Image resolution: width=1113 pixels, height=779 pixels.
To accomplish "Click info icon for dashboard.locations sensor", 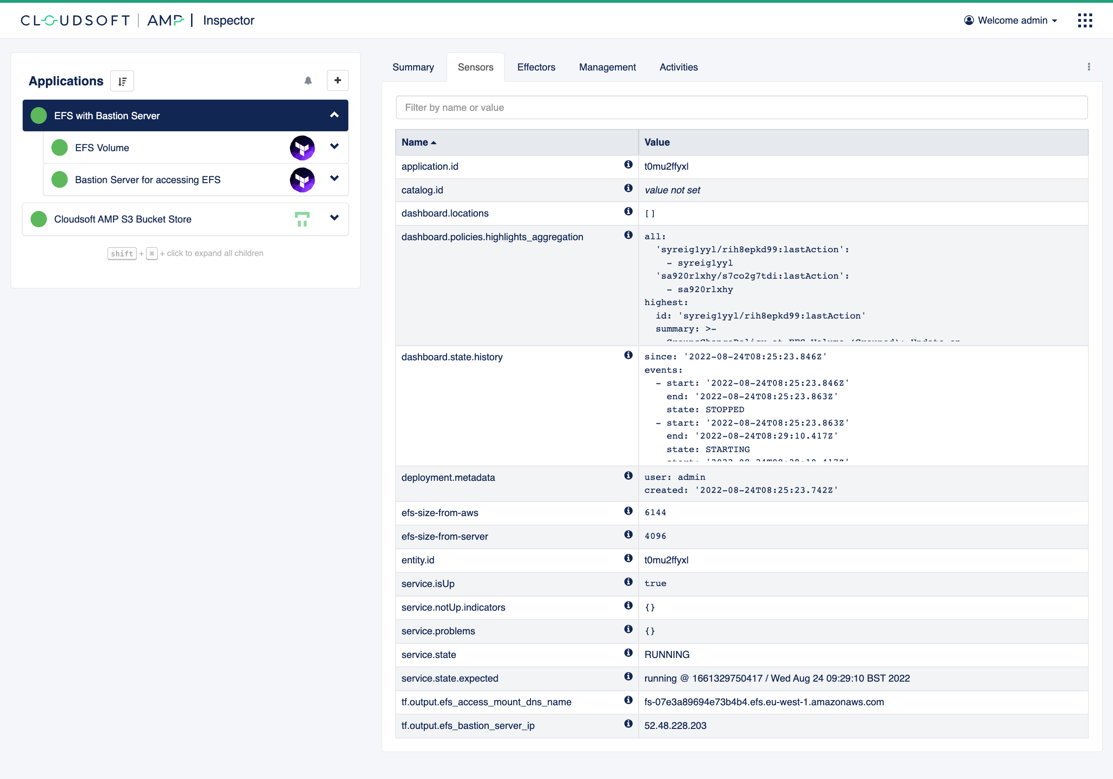I will click(628, 211).
